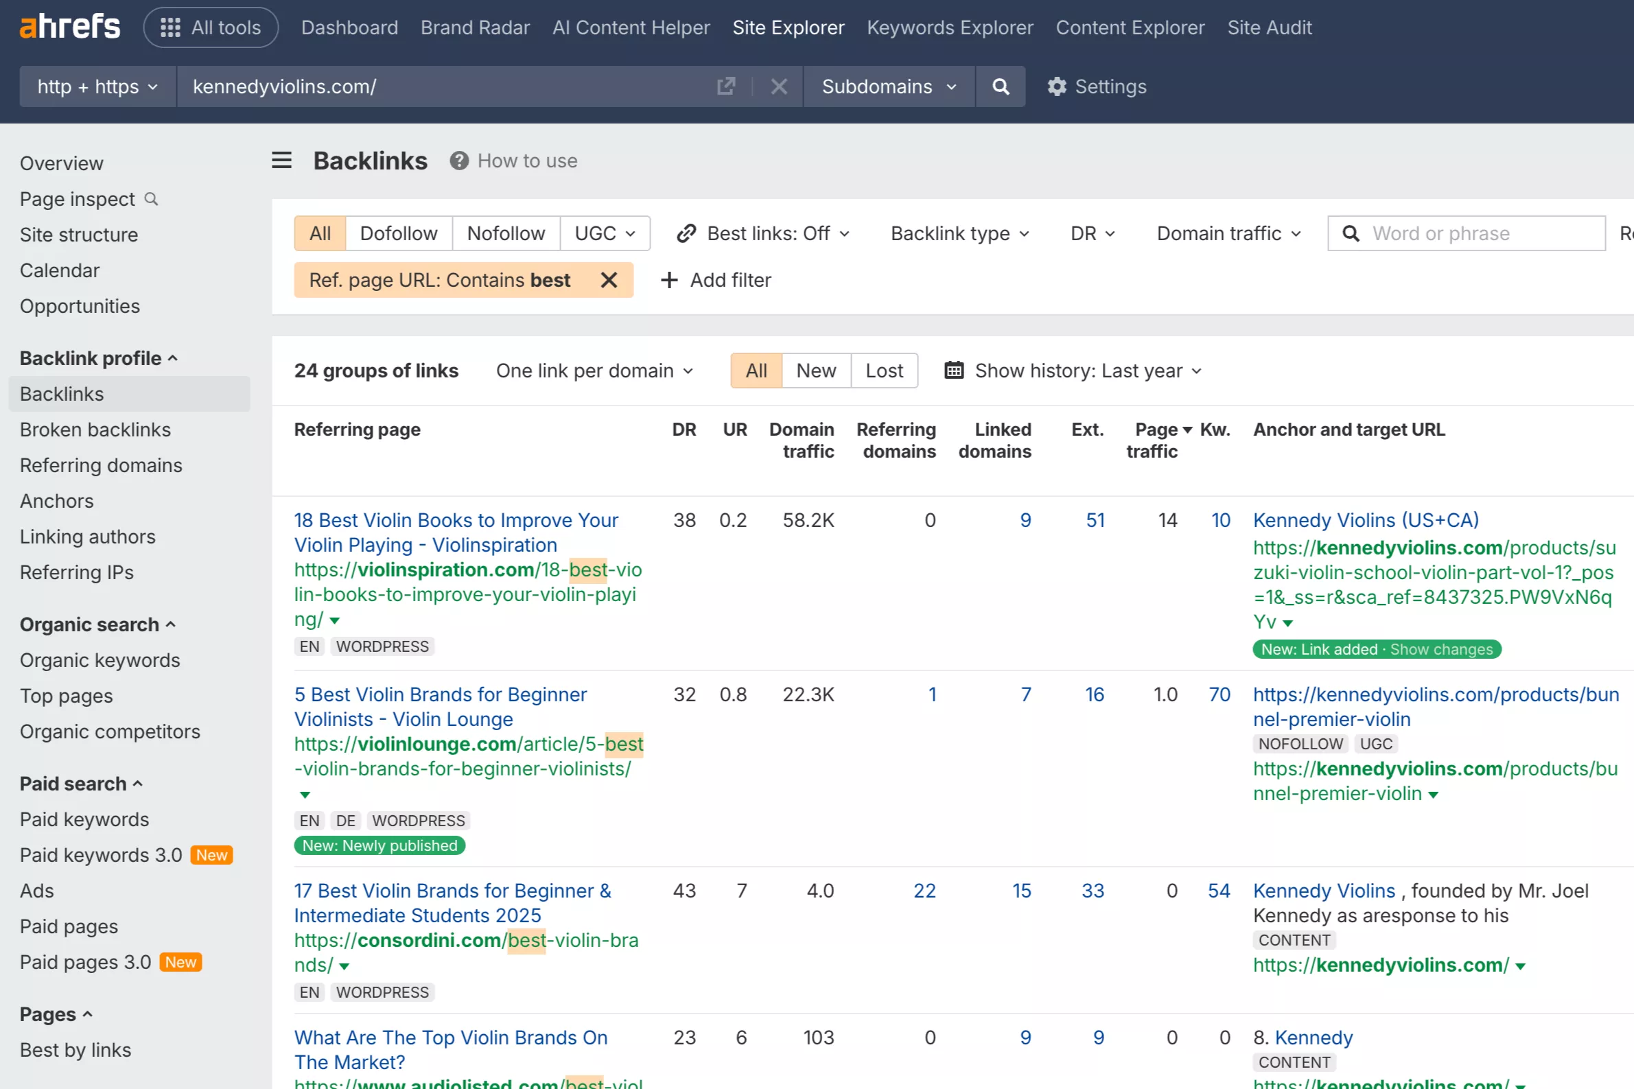Open Top pages report
The height and width of the screenshot is (1089, 1634).
(66, 696)
